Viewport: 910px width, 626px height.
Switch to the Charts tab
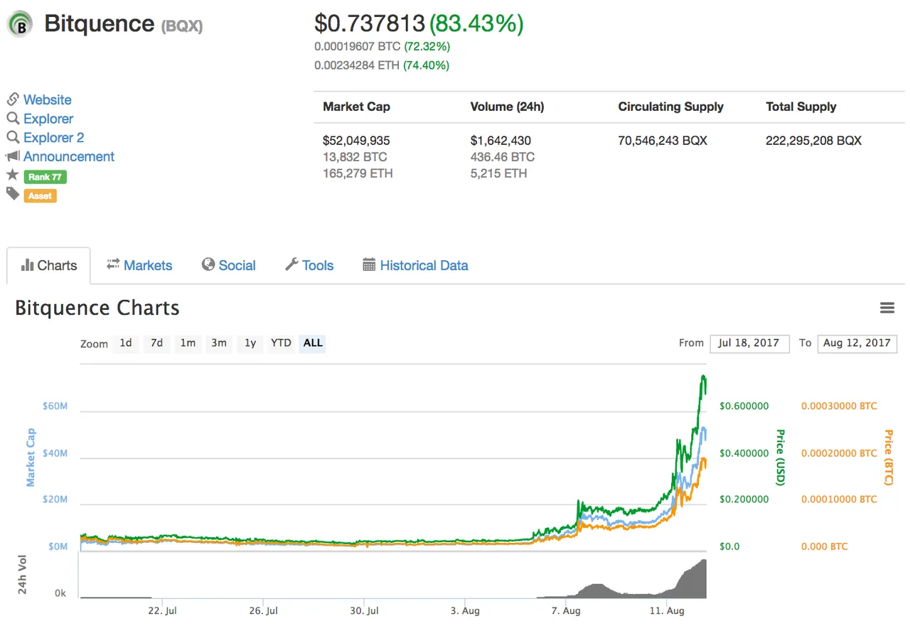click(x=49, y=266)
